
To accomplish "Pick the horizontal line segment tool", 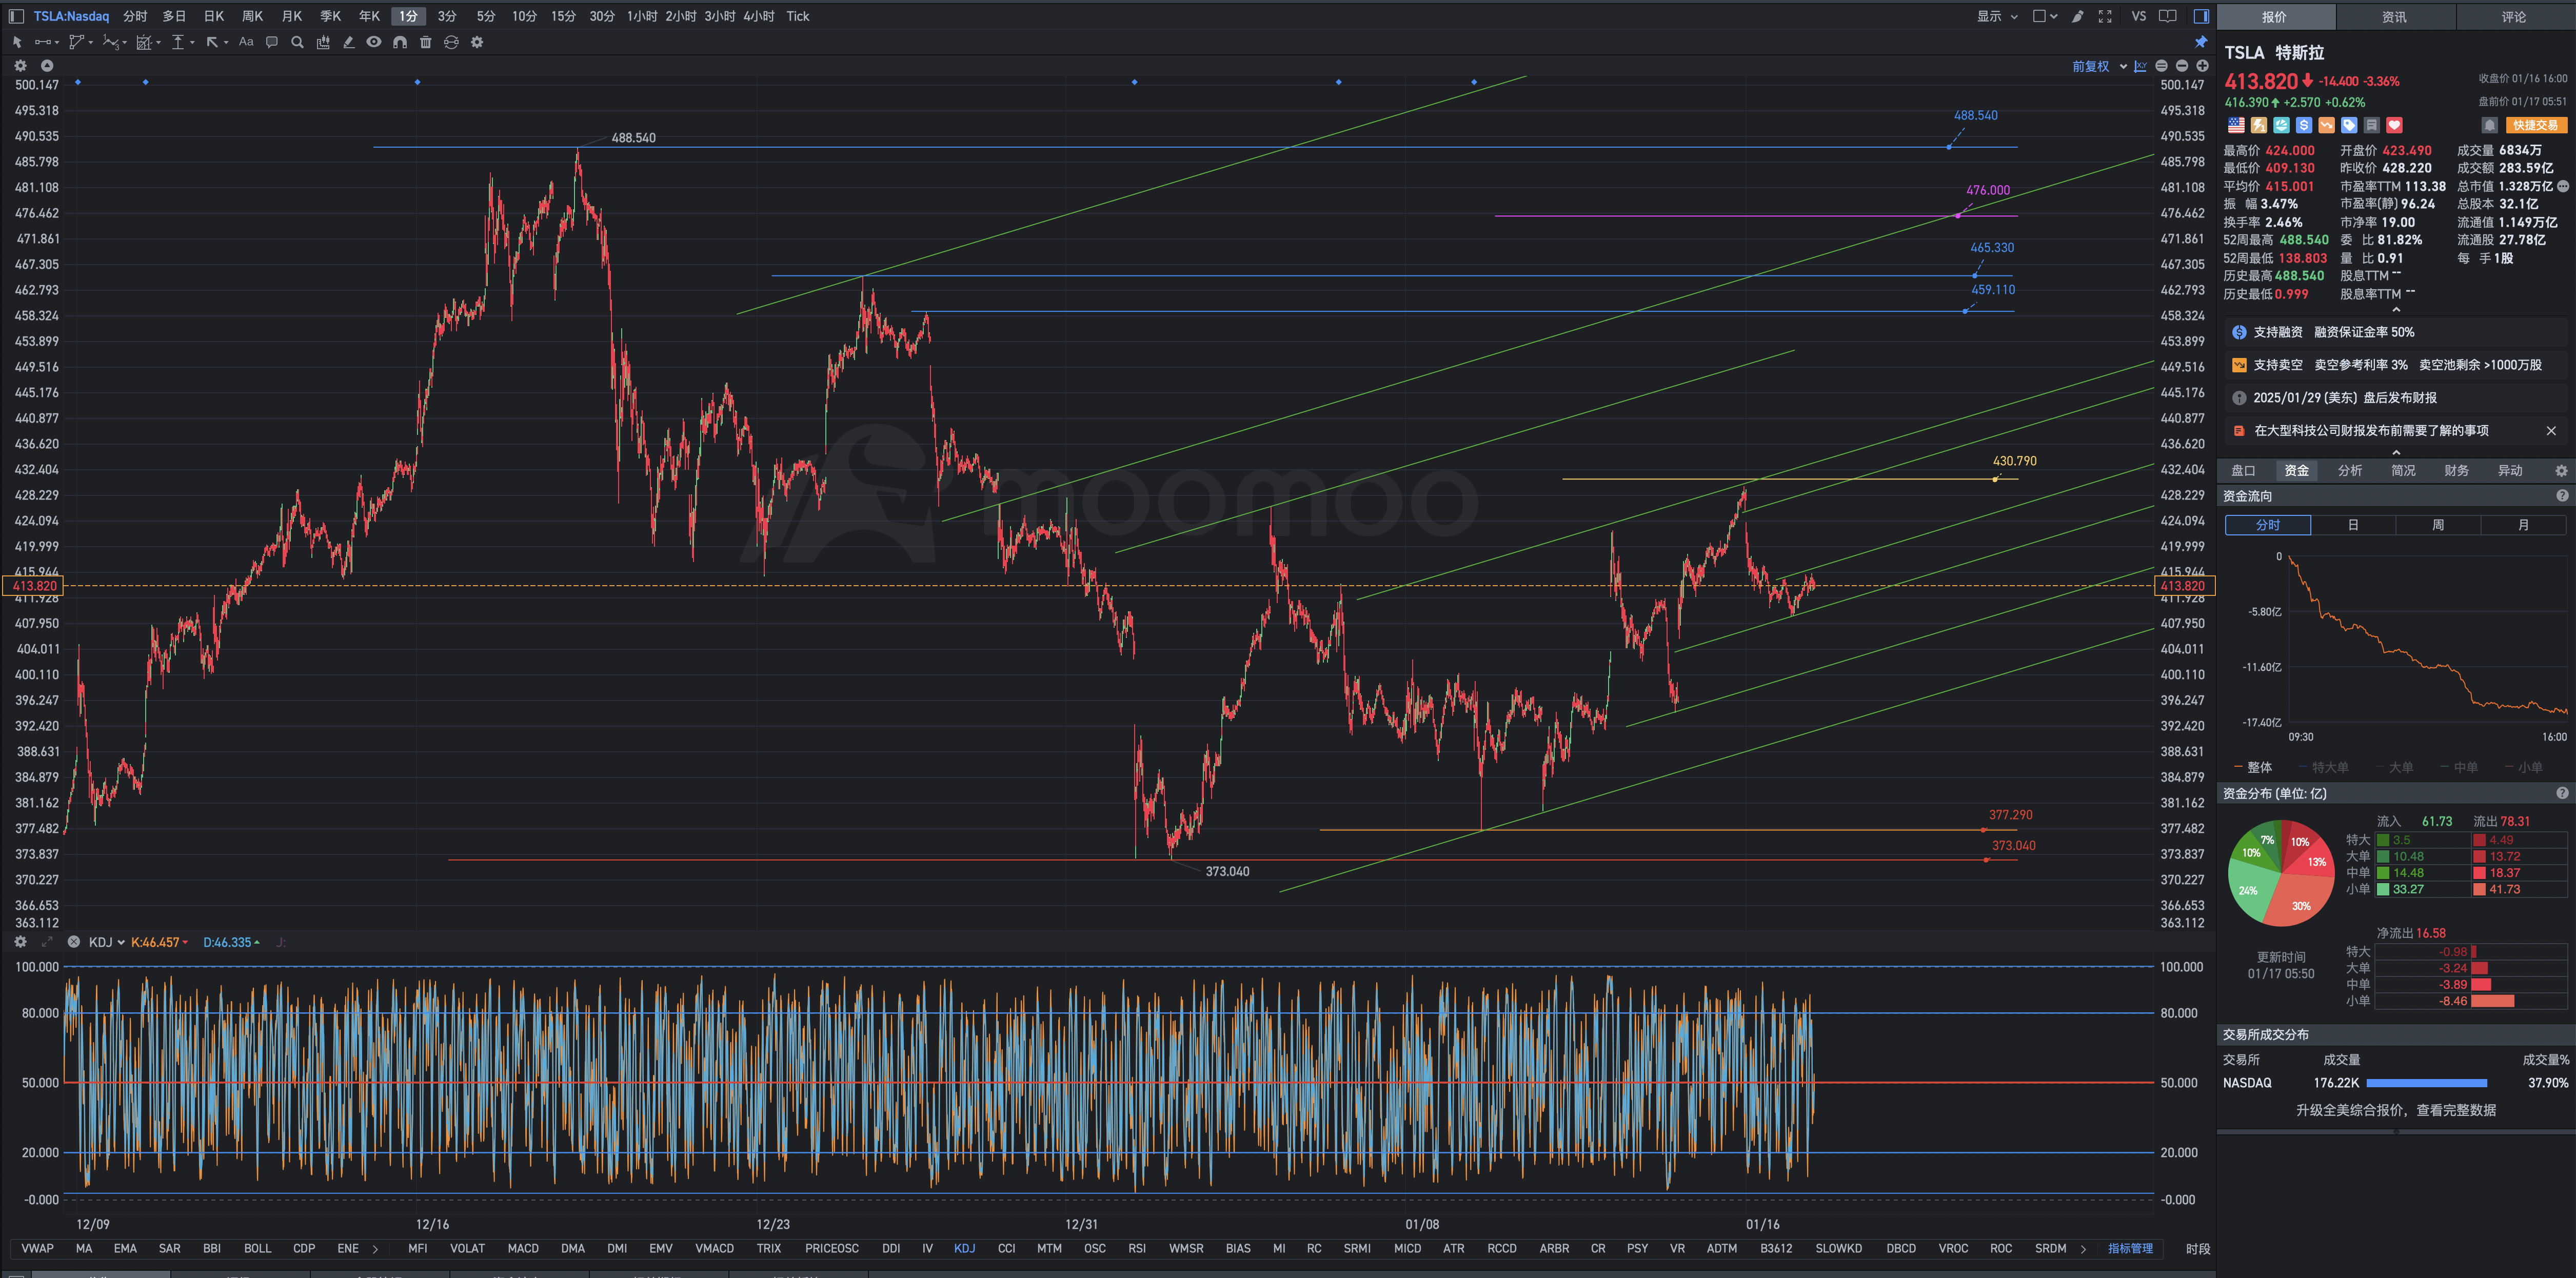I will (43, 42).
